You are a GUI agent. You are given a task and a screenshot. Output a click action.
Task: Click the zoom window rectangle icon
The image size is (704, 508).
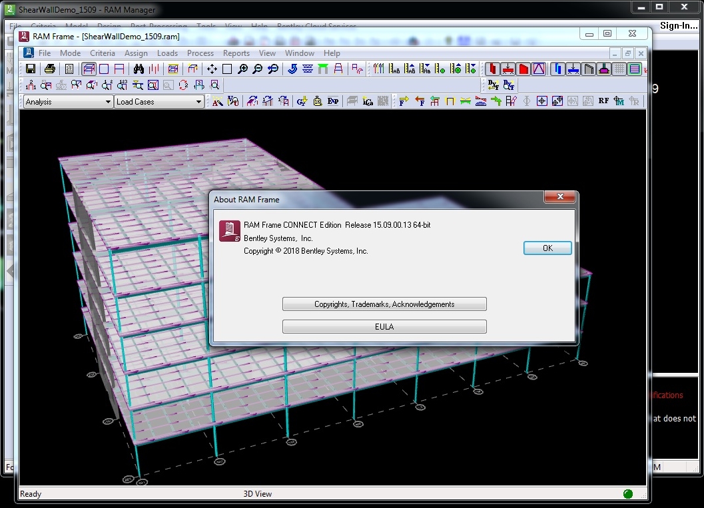pos(227,69)
